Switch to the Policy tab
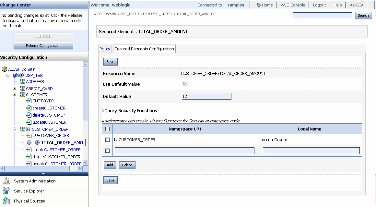Viewport: 376px width, 207px height. click(105, 49)
